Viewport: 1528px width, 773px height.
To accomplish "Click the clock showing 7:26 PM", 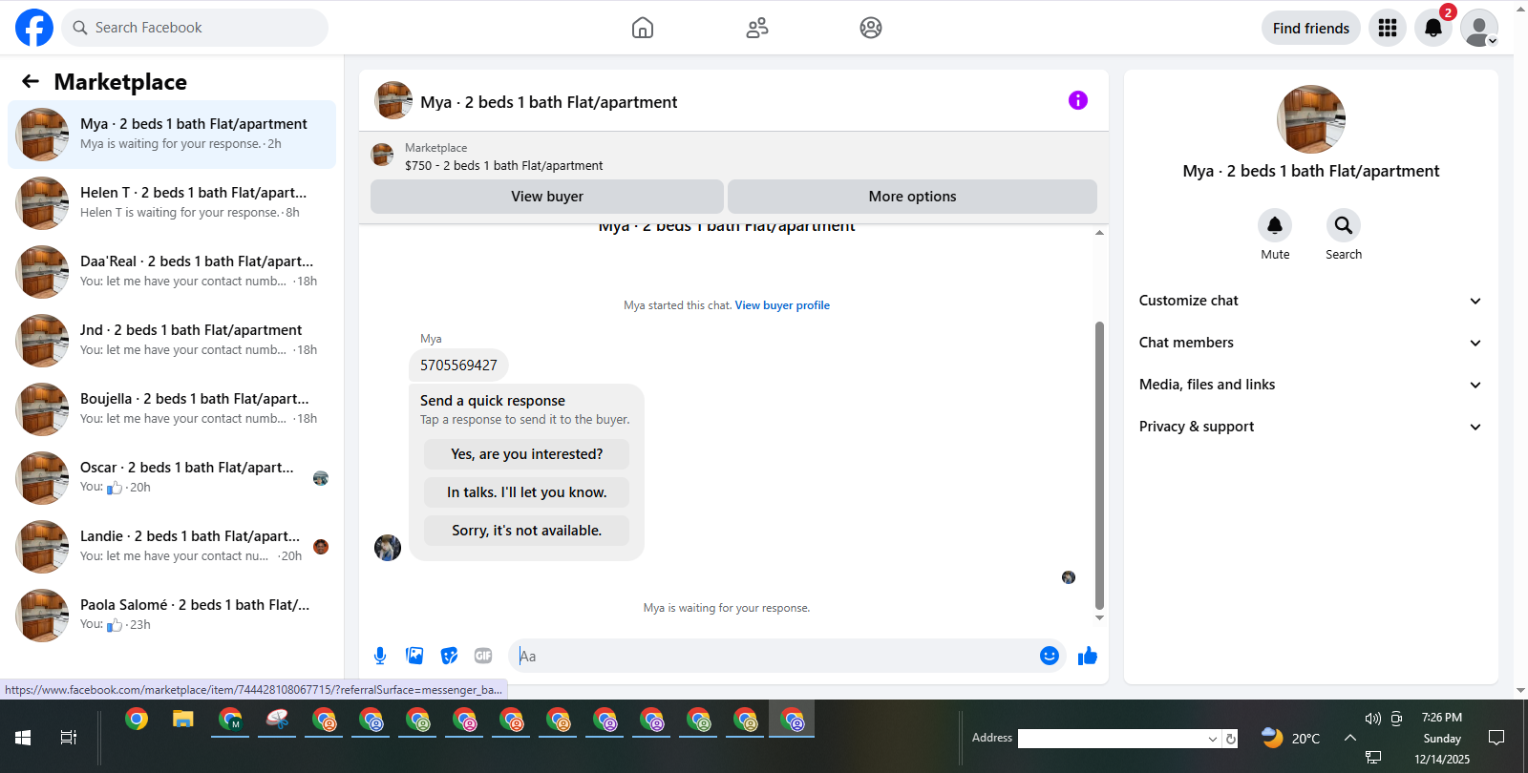I will pyautogui.click(x=1442, y=718).
